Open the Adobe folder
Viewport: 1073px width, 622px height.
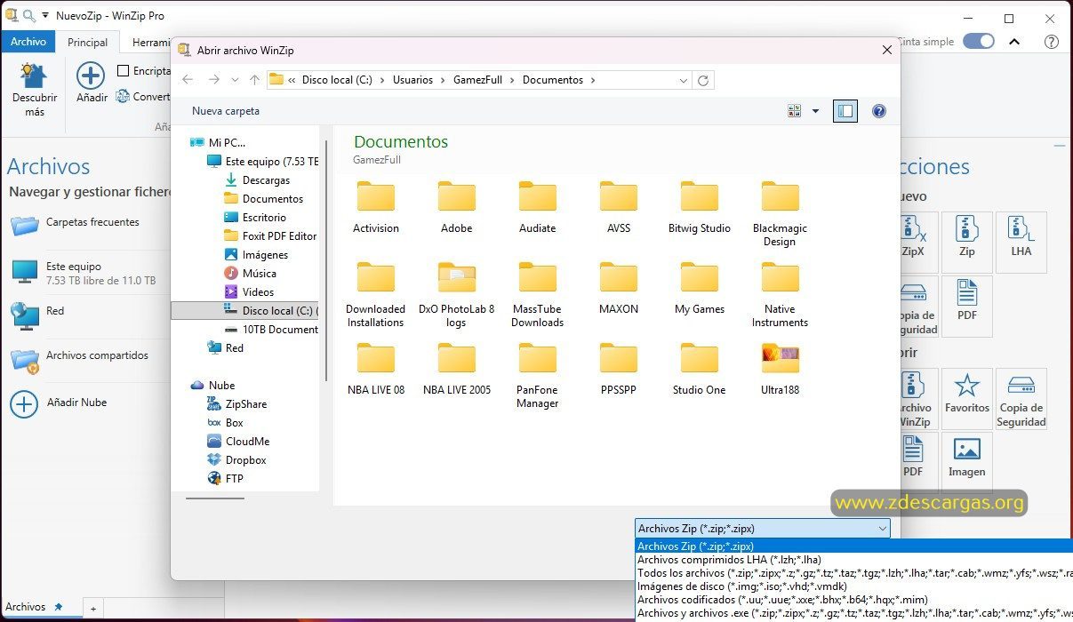point(457,207)
